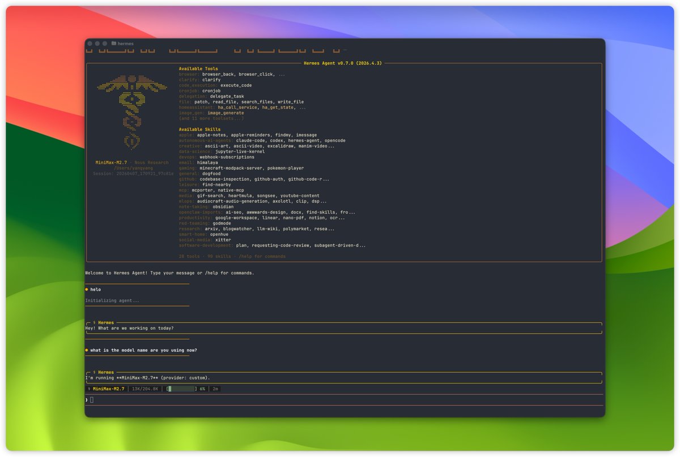This screenshot has width=680, height=457.
Task: Click the "I'm running **MiniMax-M2.7**" reply
Action: coord(147,378)
